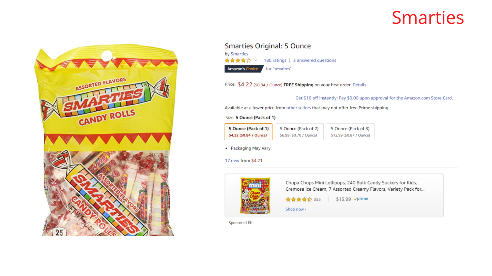Select the 5 Ounce Pack of 1 option
The height and width of the screenshot is (276, 492).
click(x=248, y=132)
